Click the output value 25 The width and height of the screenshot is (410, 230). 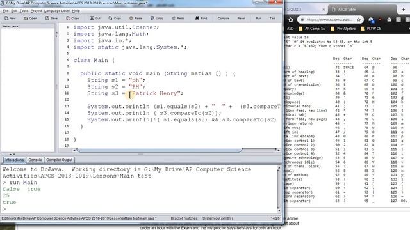pos(6,195)
